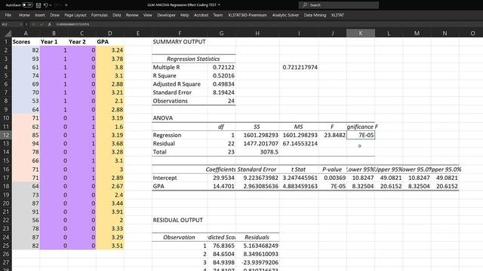The image size is (483, 271).
Task: Open the Data ribbon tab
Action: point(117,15)
